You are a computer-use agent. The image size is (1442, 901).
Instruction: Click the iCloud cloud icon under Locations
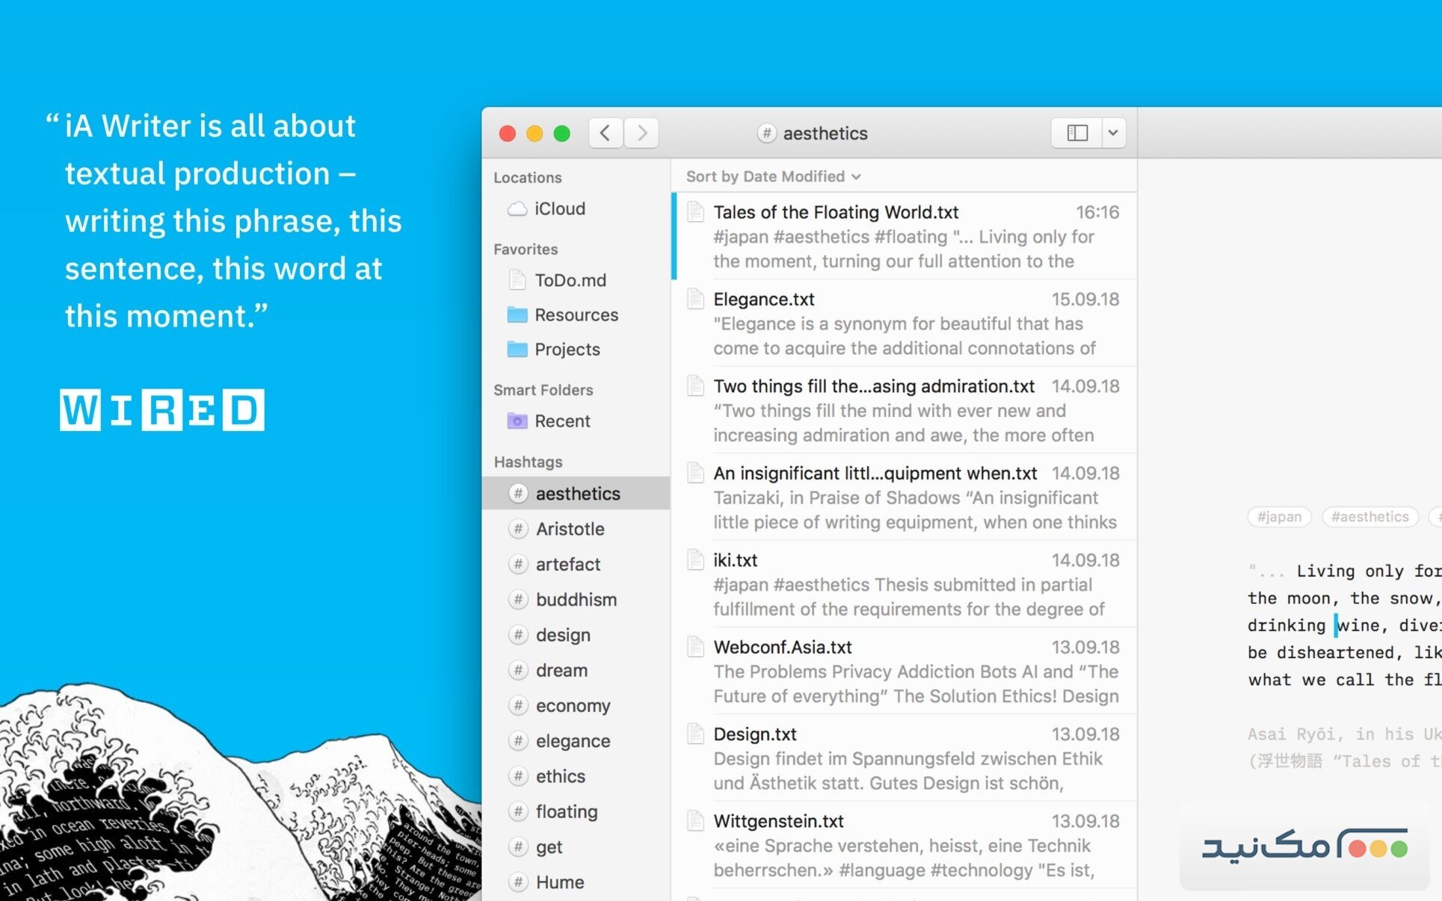[518, 208]
